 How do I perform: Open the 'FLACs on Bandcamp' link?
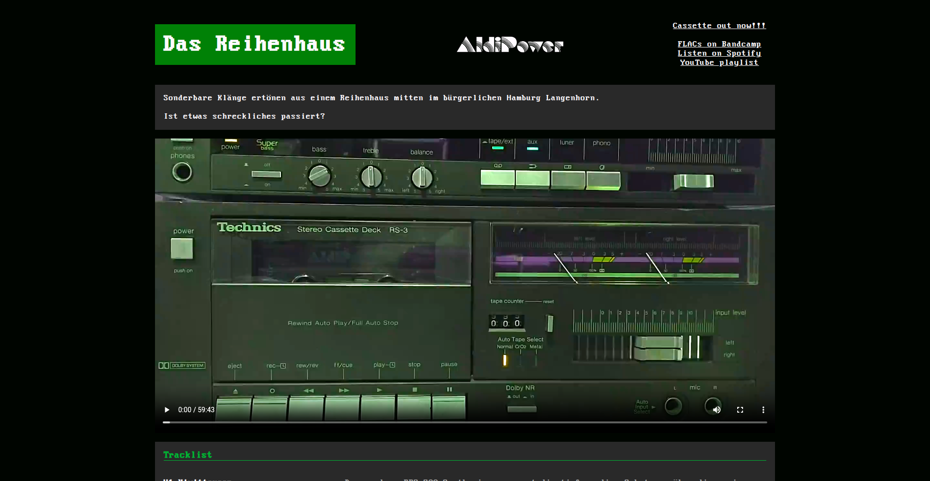[x=719, y=44]
